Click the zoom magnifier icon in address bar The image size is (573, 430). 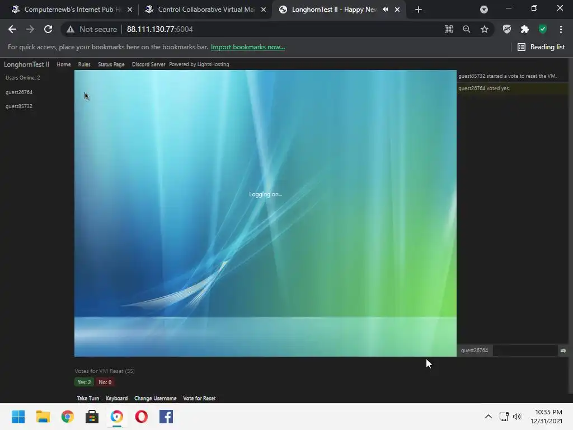pyautogui.click(x=467, y=29)
